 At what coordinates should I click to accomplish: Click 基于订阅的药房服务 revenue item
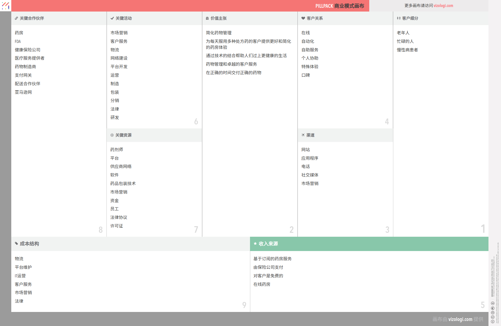coord(272,259)
